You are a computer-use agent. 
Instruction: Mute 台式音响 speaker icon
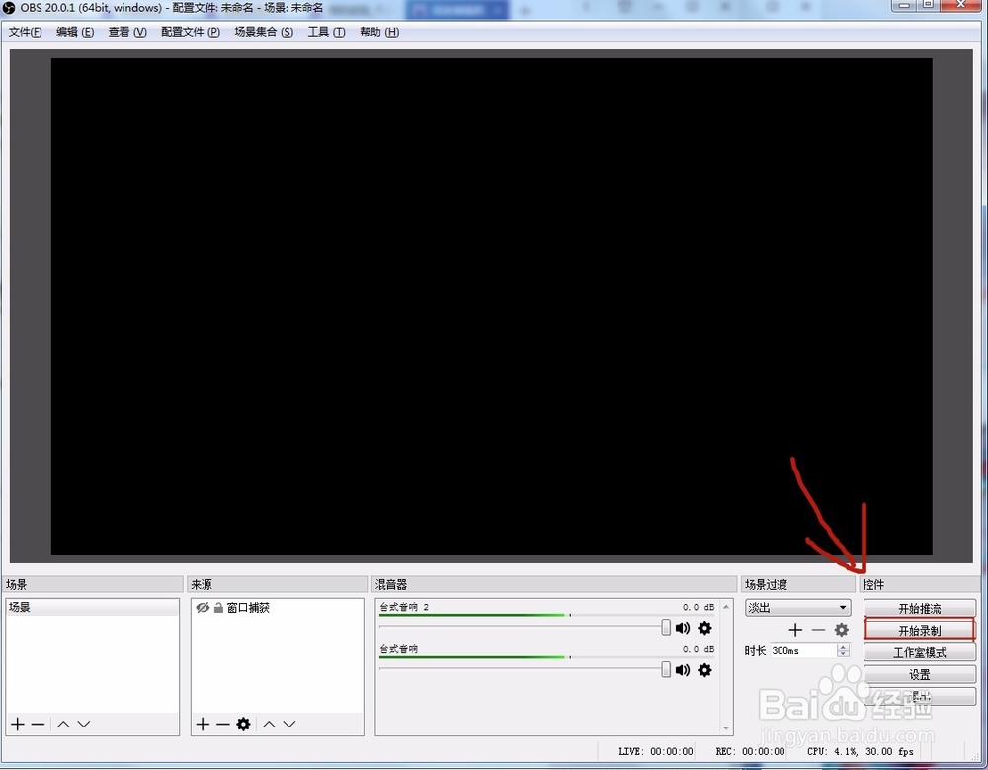(x=683, y=670)
